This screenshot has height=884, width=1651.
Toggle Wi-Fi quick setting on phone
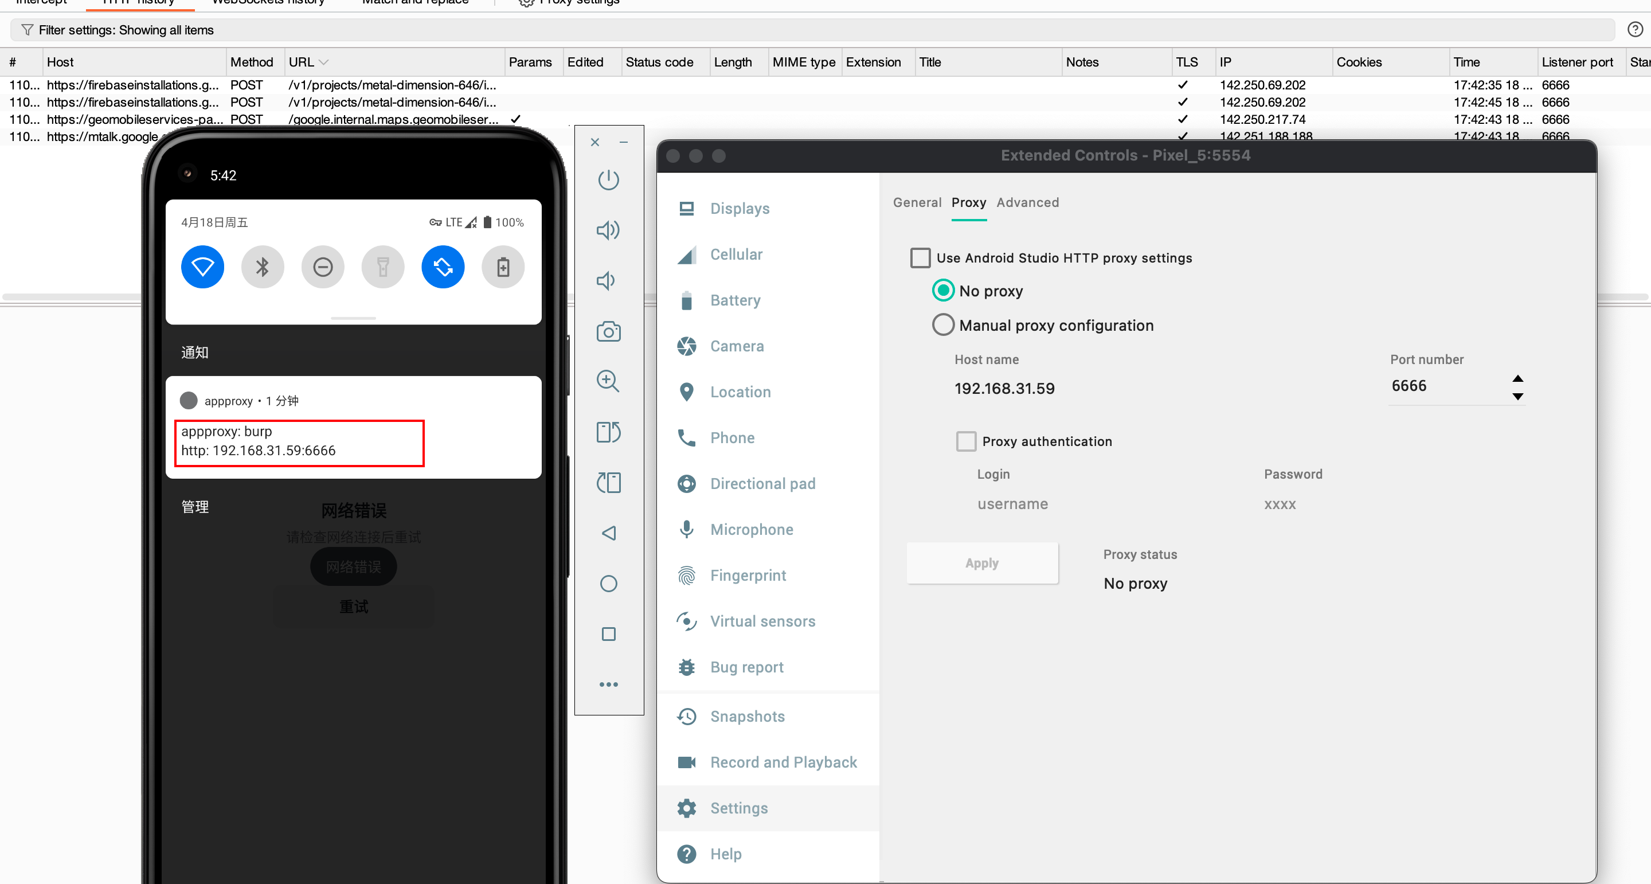(x=202, y=267)
